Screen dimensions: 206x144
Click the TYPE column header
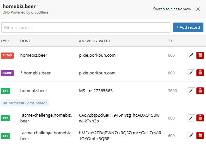(x=5, y=41)
